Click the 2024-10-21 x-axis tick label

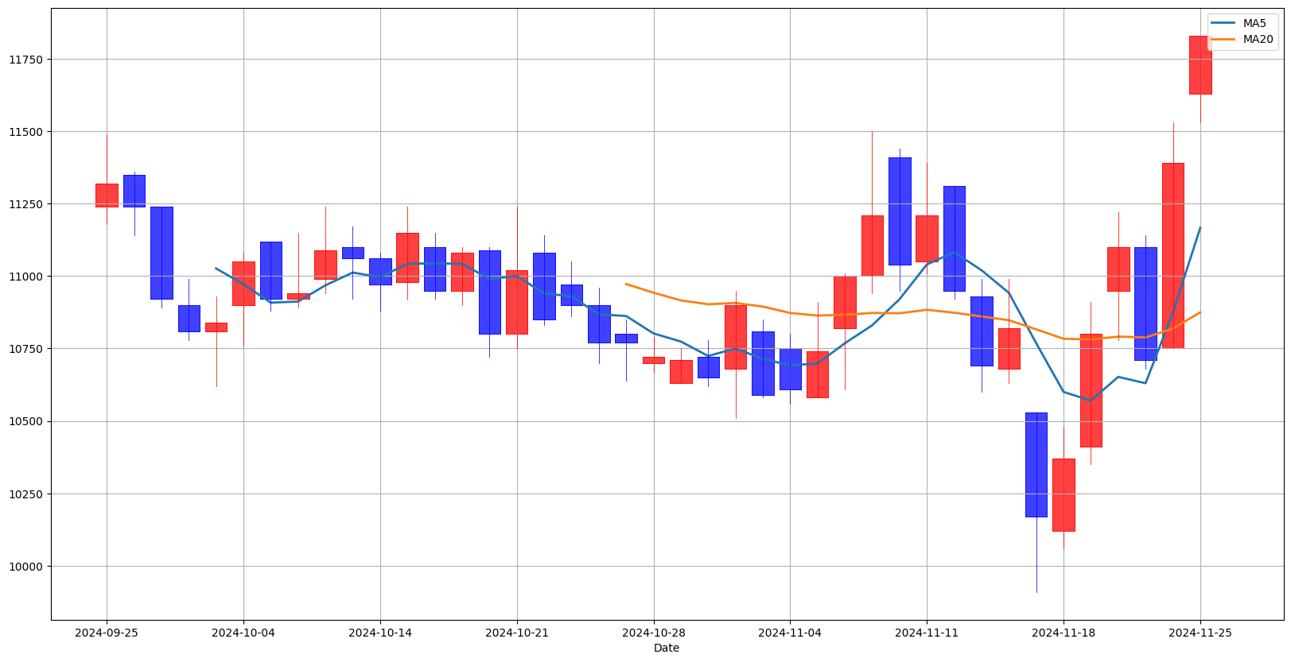(517, 633)
